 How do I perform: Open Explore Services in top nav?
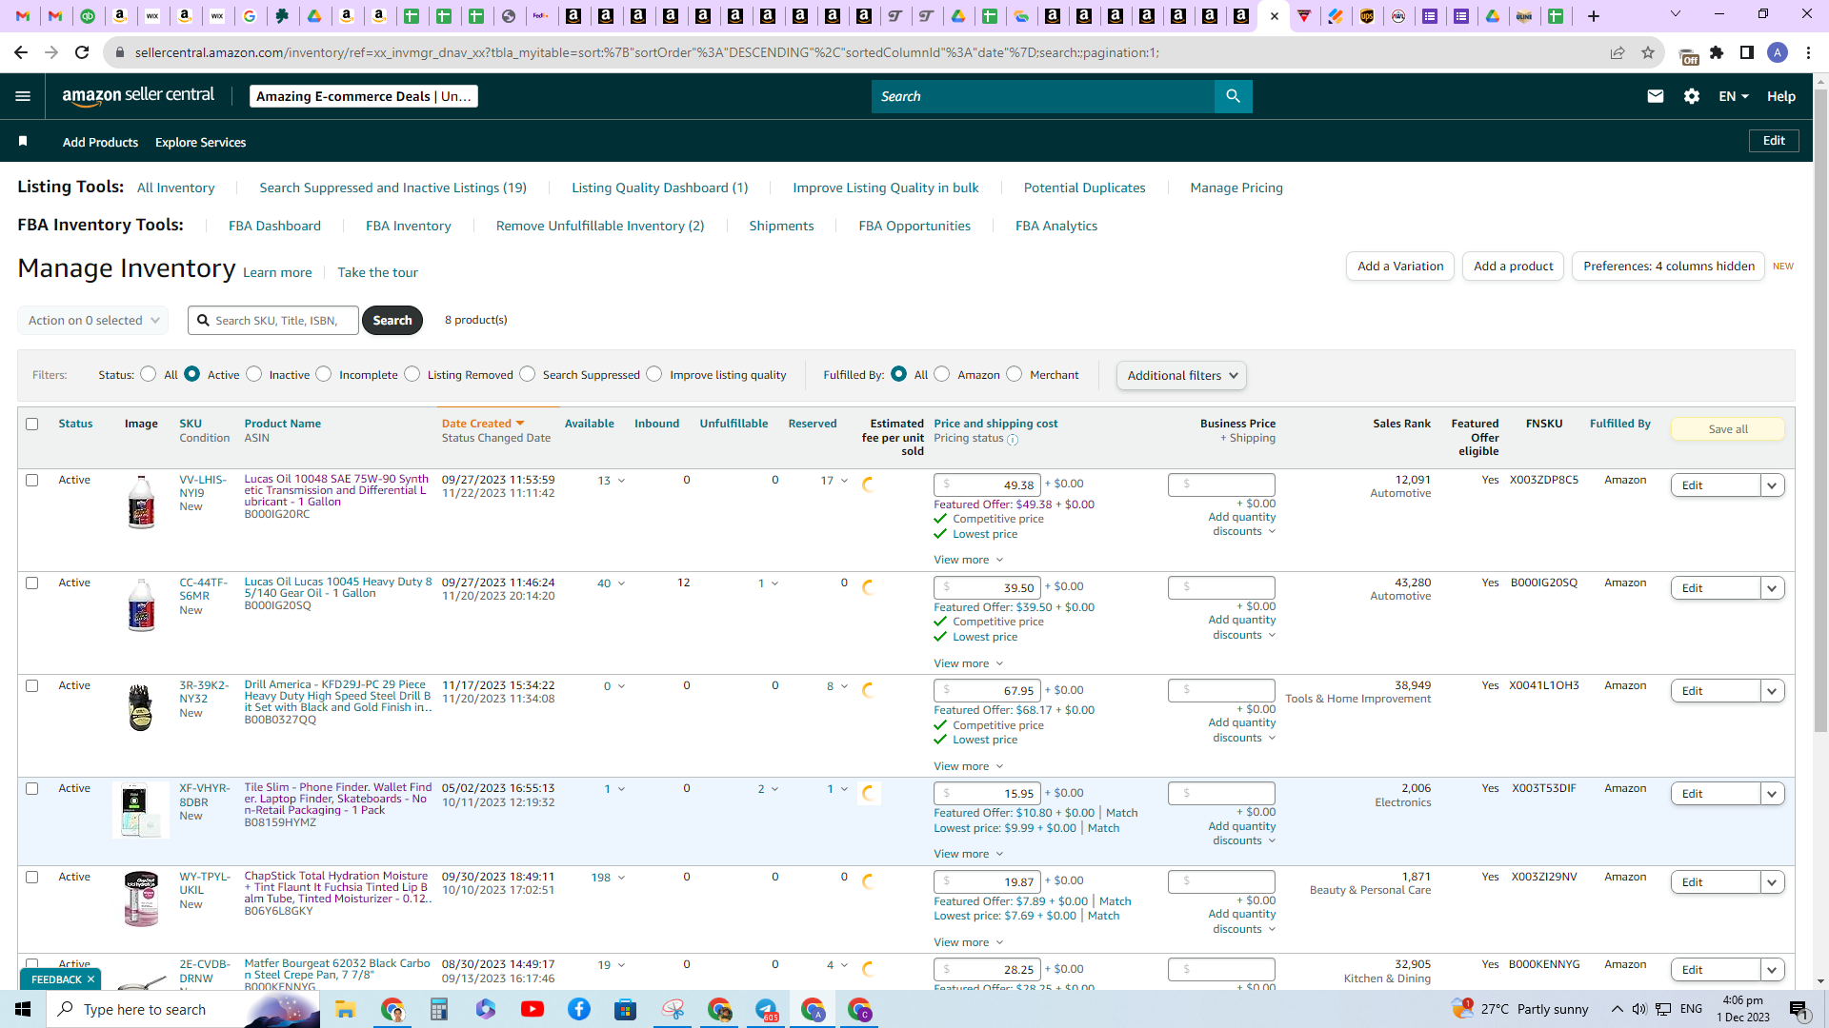(200, 142)
